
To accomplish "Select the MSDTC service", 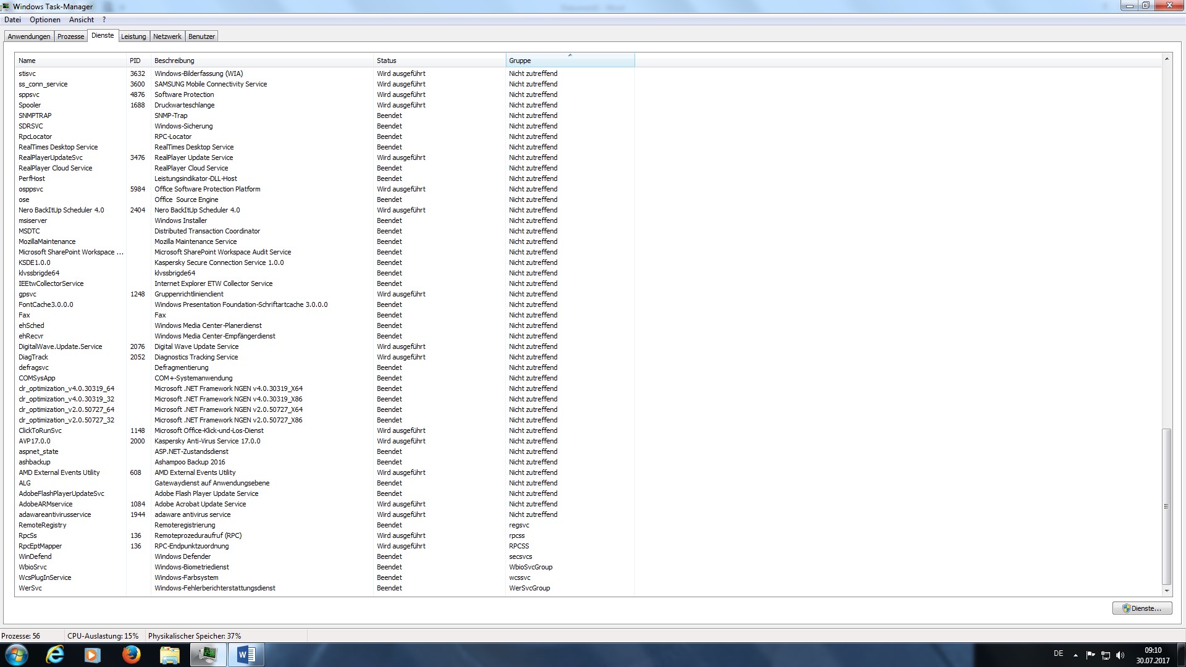I will tap(324, 231).
